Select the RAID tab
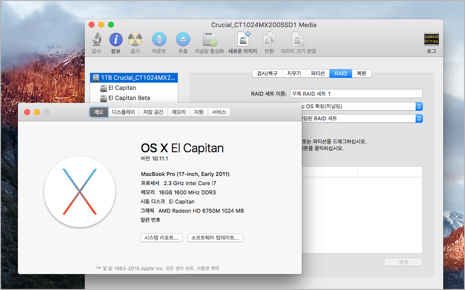 point(341,73)
